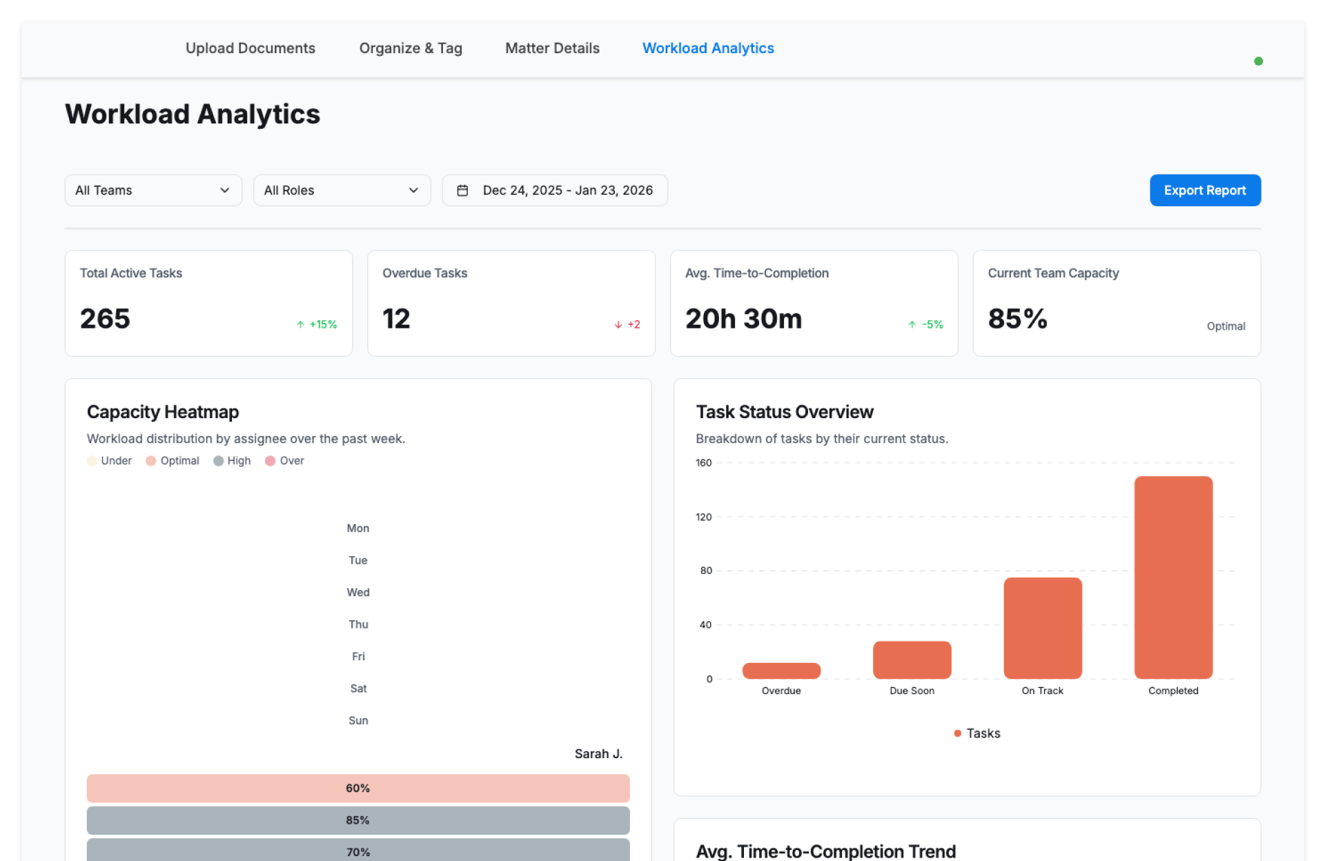The width and height of the screenshot is (1325, 861).
Task: Click the red down arrow beside +2
Action: (x=618, y=324)
